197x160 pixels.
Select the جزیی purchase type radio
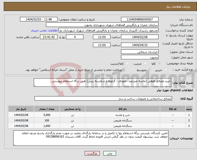[166, 70]
